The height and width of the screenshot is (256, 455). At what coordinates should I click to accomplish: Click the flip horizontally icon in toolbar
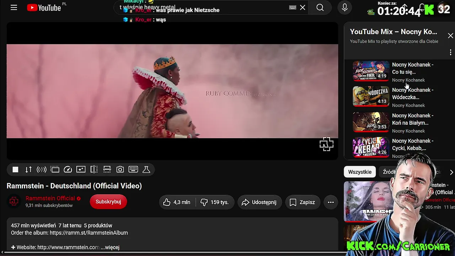94,170
